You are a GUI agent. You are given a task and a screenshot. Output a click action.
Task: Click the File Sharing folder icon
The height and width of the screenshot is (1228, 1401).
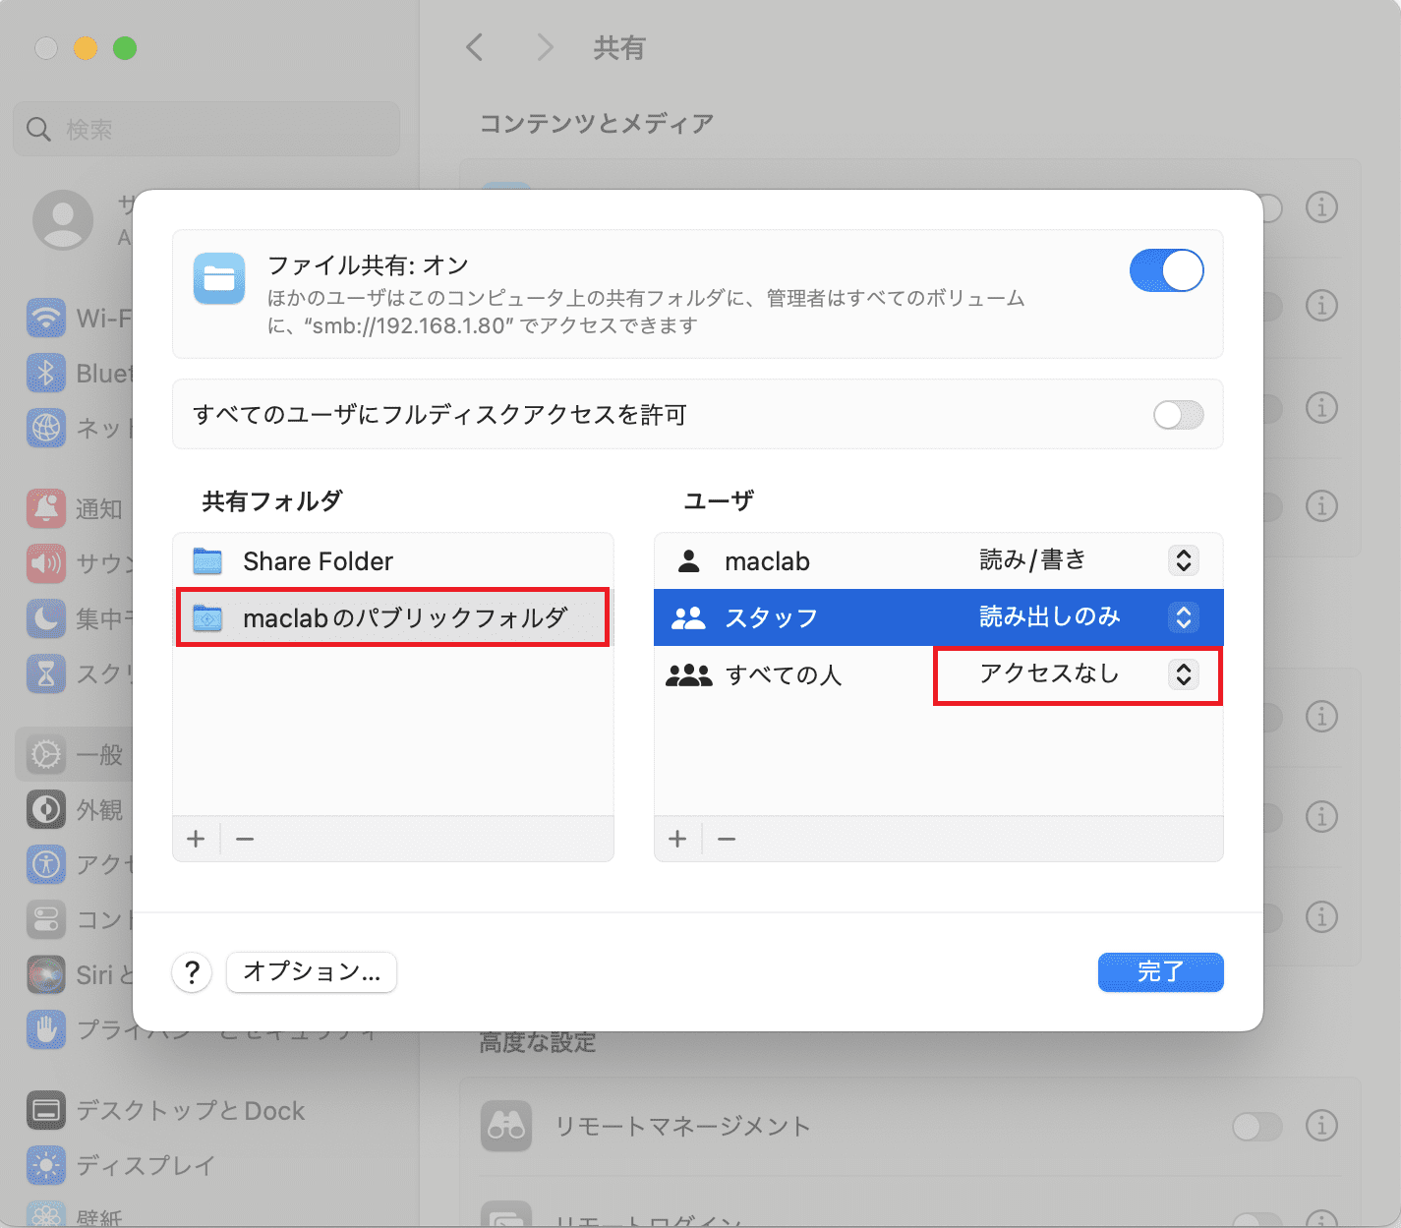click(219, 279)
